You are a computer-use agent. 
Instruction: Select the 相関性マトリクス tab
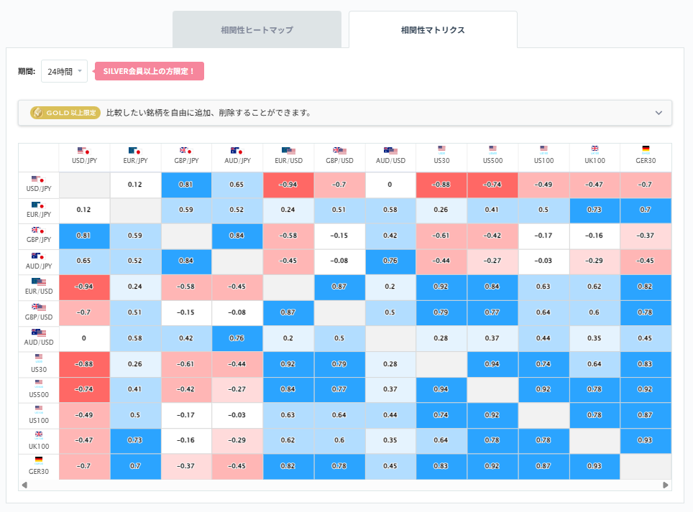[433, 29]
